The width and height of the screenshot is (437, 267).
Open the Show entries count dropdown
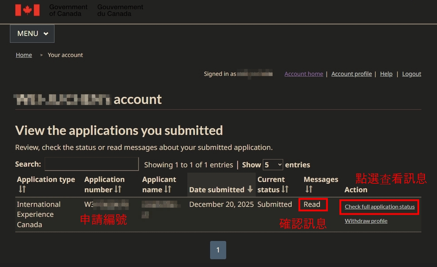[x=273, y=164]
